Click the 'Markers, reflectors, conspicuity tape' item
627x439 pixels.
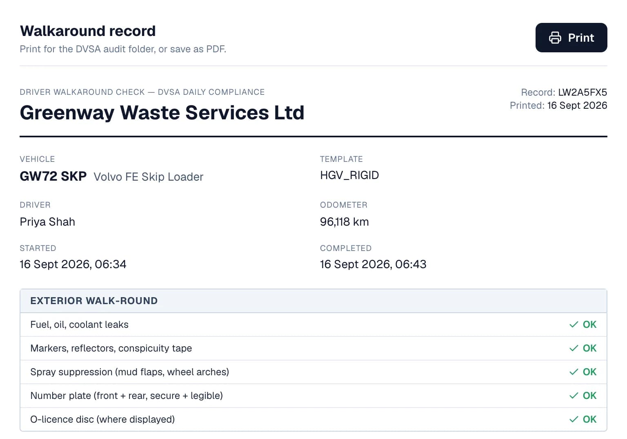[313, 348]
